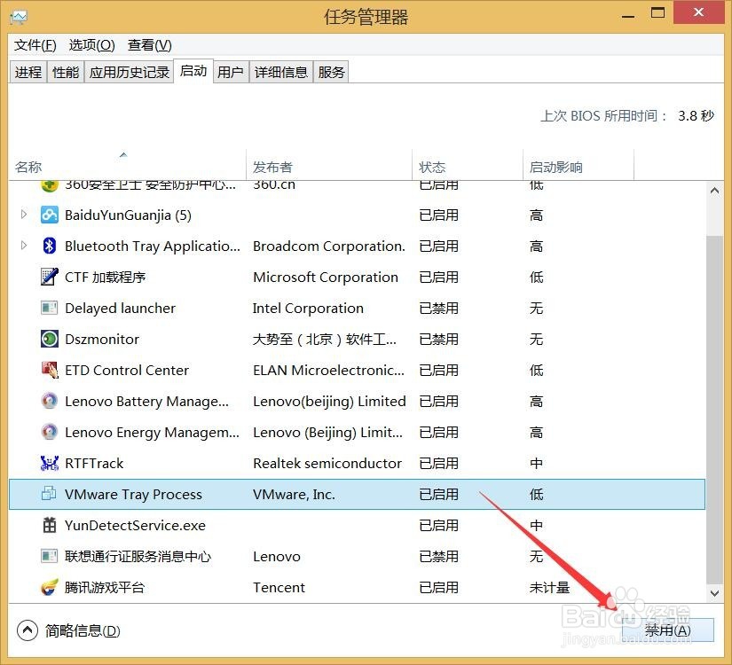
Task: Select the ETD Control Center name
Action: [x=127, y=370]
